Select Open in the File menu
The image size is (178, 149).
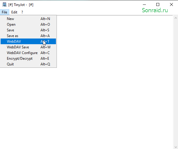click(x=28, y=24)
